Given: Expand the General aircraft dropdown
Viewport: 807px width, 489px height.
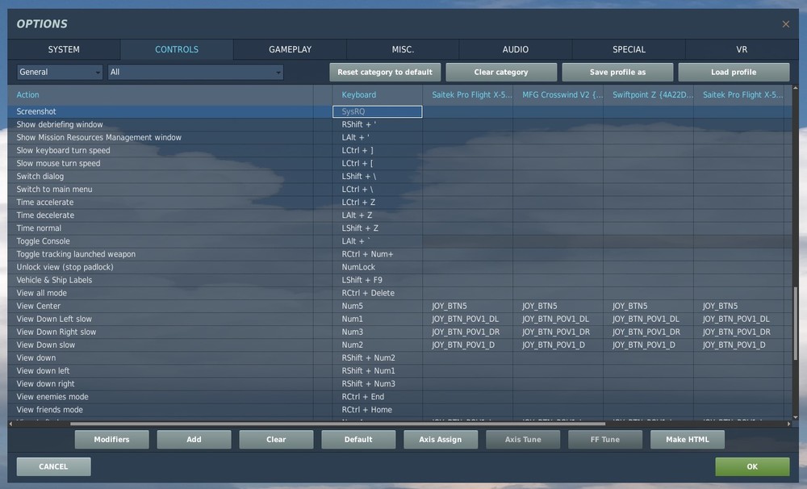Looking at the screenshot, I should [x=60, y=72].
